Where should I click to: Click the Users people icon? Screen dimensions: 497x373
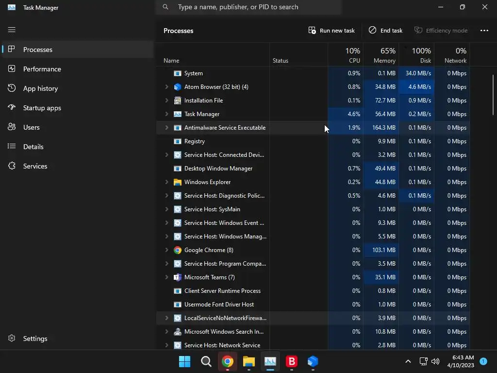12,127
